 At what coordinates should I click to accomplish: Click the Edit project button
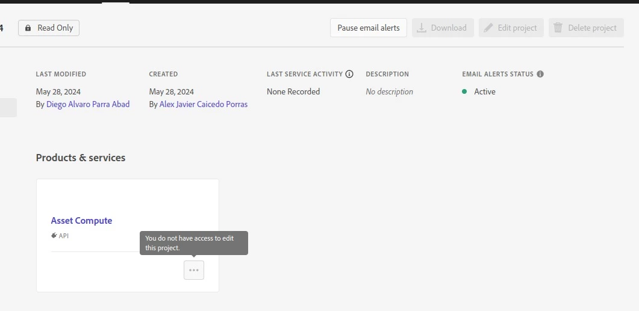coord(511,28)
